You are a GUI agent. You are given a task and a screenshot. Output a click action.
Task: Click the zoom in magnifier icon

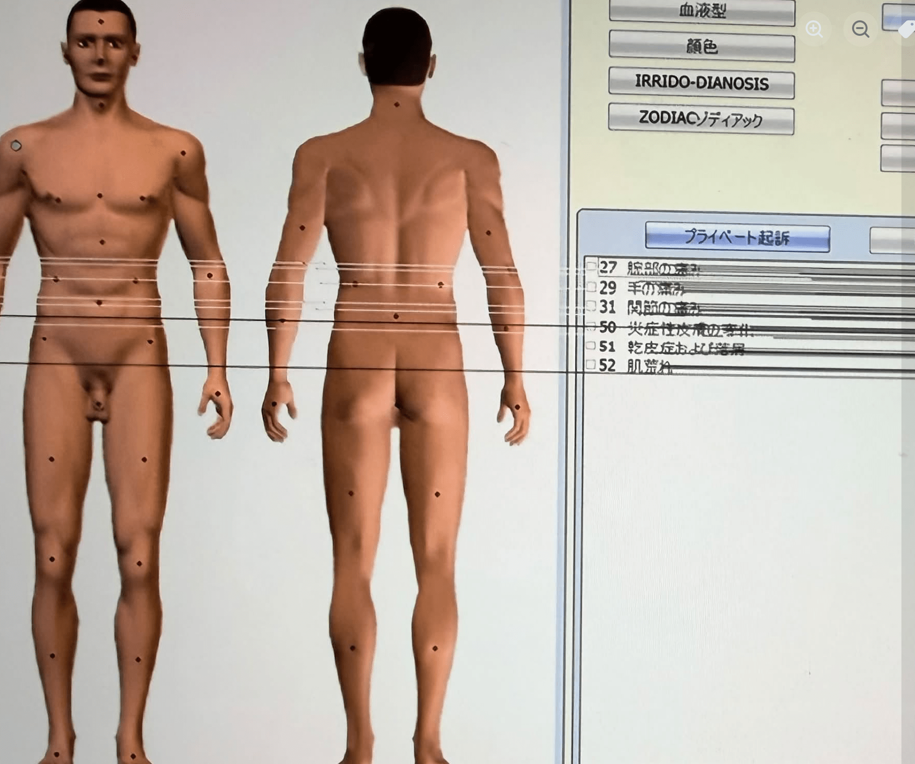pos(814,29)
